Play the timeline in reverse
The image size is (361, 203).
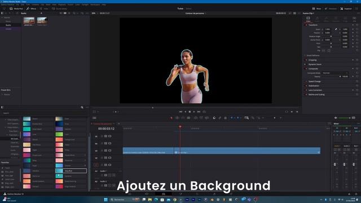click(x=186, y=112)
